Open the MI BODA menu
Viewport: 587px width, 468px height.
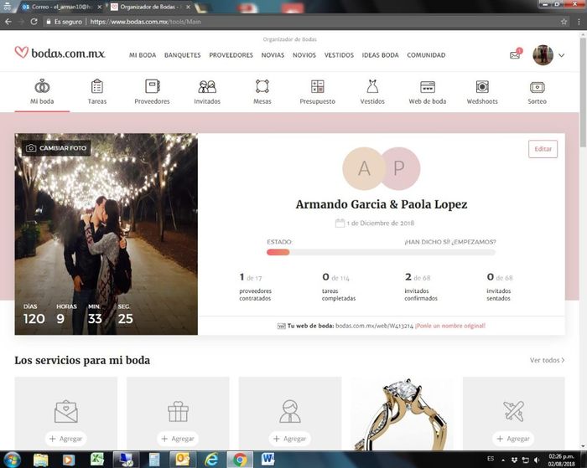(x=143, y=55)
